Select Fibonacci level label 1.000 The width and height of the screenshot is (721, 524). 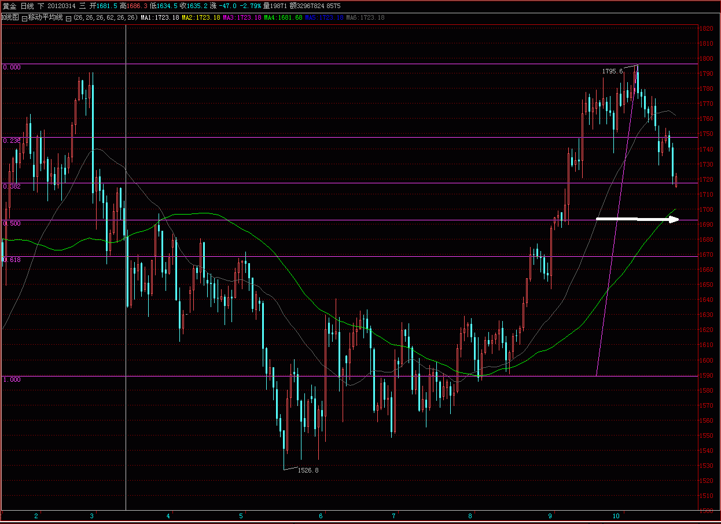tap(12, 379)
